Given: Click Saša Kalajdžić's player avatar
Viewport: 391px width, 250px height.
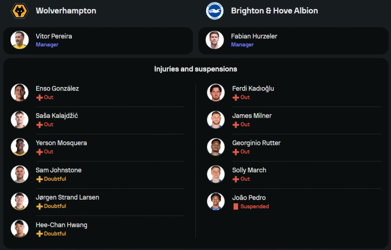Looking at the screenshot, I should (19, 120).
